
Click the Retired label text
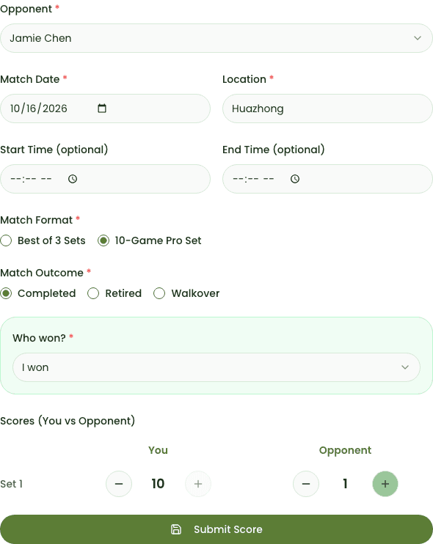[x=123, y=293]
